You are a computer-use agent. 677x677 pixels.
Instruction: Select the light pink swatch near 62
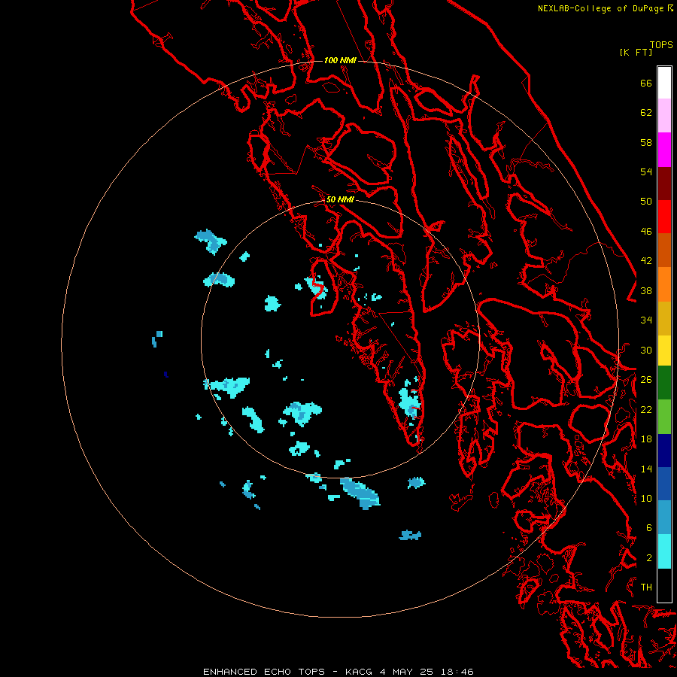(664, 116)
